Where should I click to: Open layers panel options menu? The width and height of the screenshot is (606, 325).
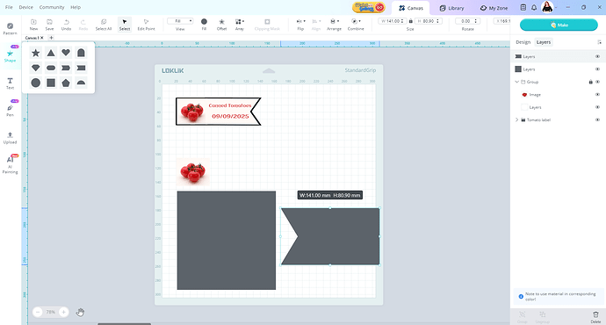pyautogui.click(x=600, y=42)
